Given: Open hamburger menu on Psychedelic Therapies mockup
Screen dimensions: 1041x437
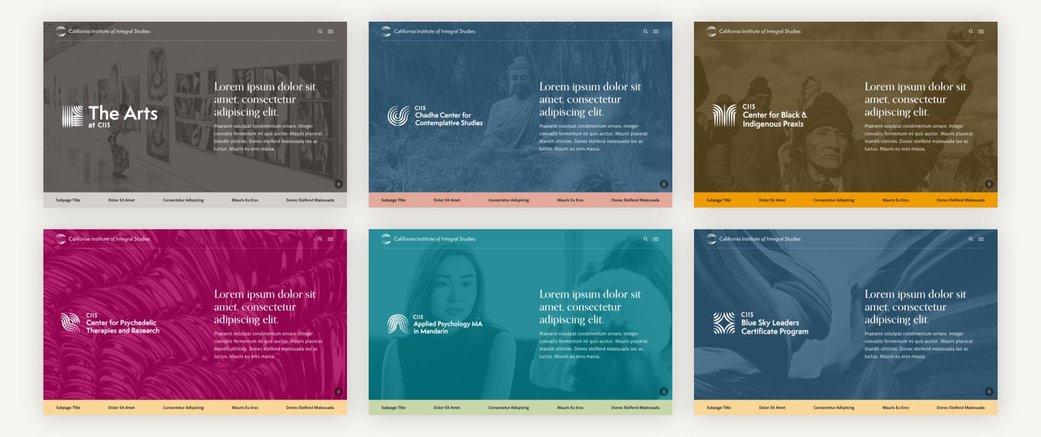Looking at the screenshot, I should coord(330,239).
